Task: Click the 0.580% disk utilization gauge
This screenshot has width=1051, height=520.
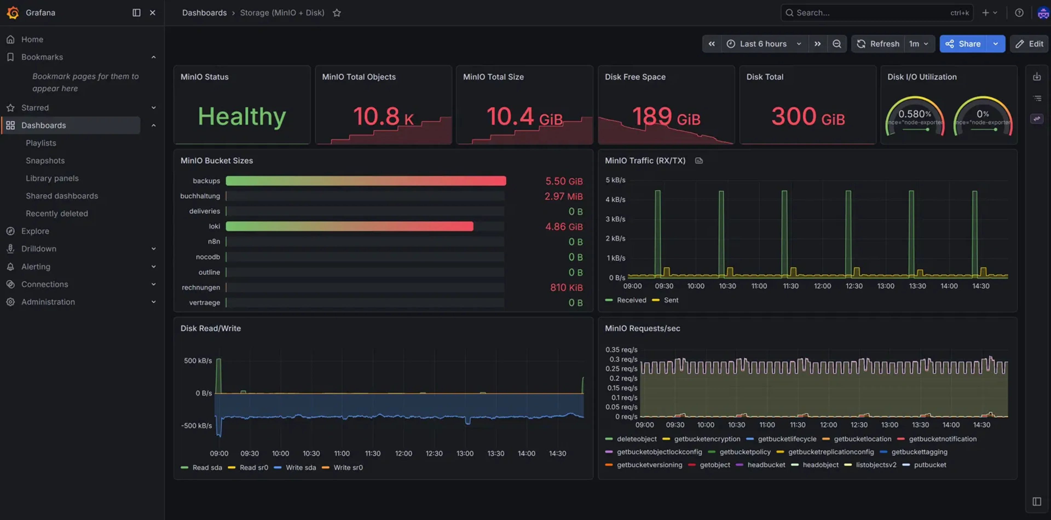Action: point(915,116)
